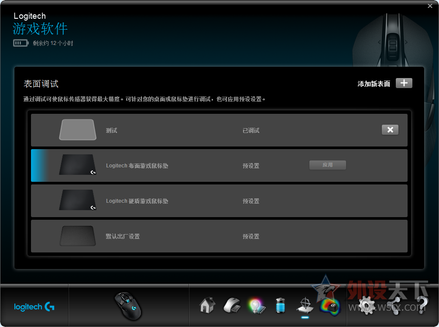Image resolution: width=439 pixels, height=327 pixels.
Task: Open the settings gear icon
Action: pyautogui.click(x=366, y=305)
